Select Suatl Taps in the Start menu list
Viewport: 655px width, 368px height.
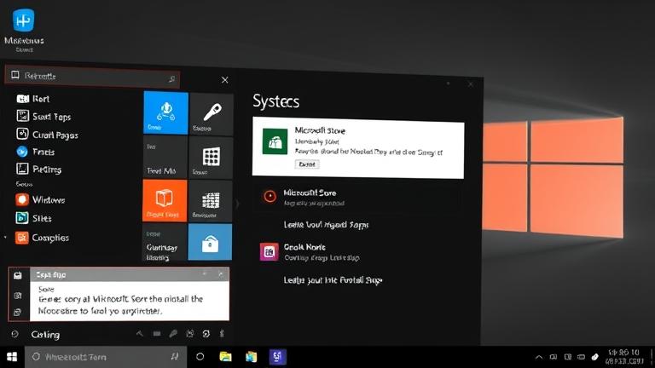43,117
